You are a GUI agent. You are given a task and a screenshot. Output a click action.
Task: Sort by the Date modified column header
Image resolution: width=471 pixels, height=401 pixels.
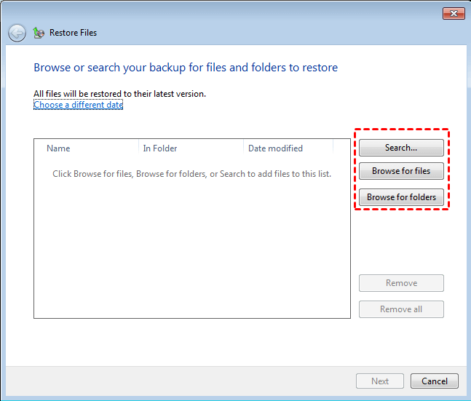pyautogui.click(x=275, y=148)
